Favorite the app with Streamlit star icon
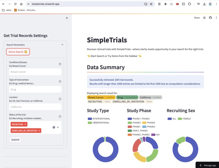 204,18
